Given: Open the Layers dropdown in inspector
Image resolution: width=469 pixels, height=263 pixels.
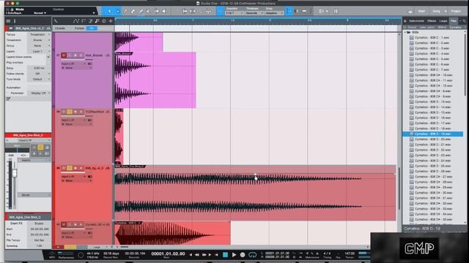Looking at the screenshot, I should click(39, 51).
